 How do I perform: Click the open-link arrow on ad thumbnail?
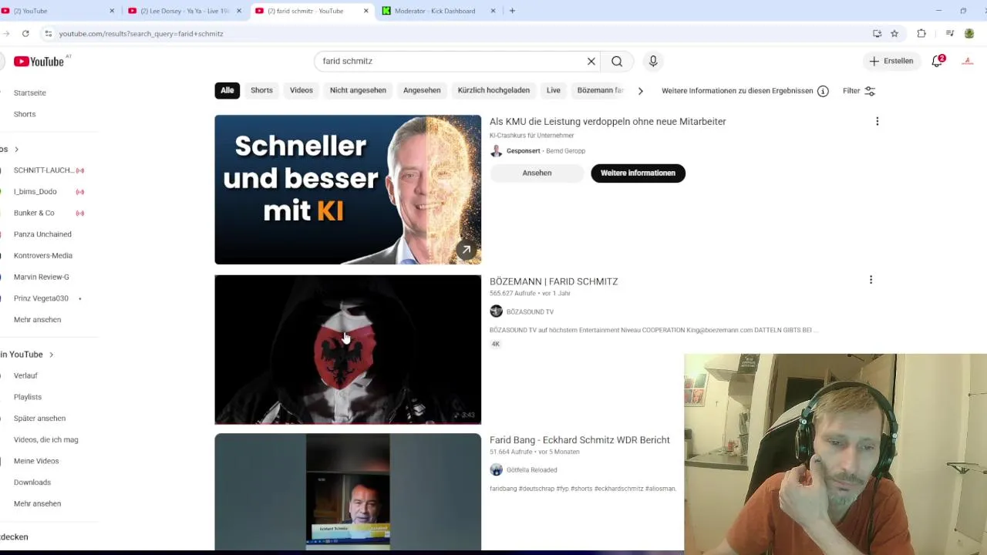click(466, 250)
